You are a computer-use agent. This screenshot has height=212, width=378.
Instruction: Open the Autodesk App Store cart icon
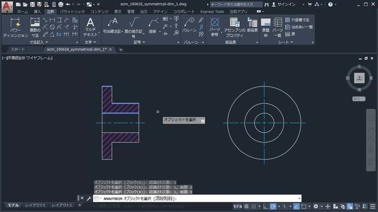[x=309, y=4]
